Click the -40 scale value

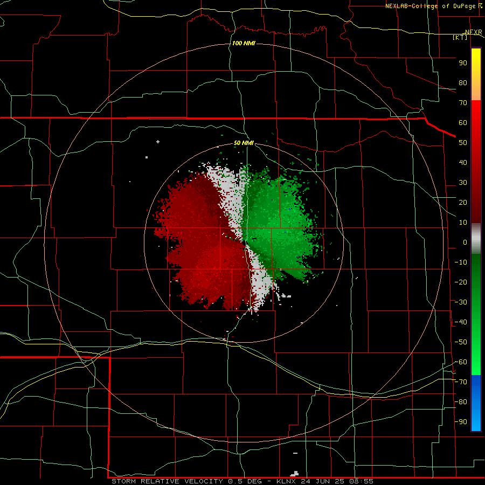point(461,322)
